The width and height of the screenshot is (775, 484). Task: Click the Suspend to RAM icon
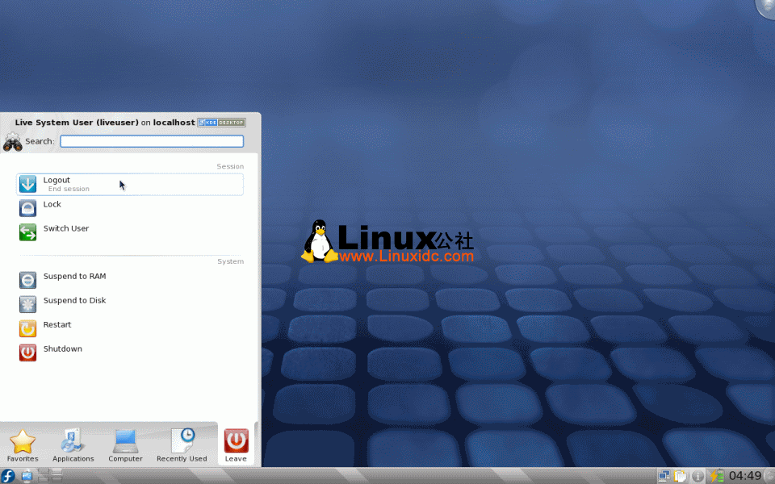coord(27,280)
